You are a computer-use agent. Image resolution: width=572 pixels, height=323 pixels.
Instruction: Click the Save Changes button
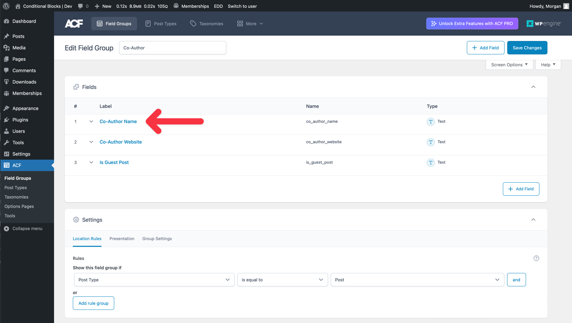tap(527, 48)
